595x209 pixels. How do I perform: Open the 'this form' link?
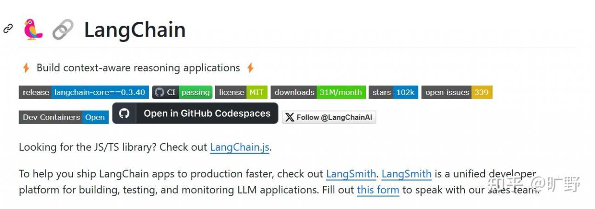tap(378, 190)
